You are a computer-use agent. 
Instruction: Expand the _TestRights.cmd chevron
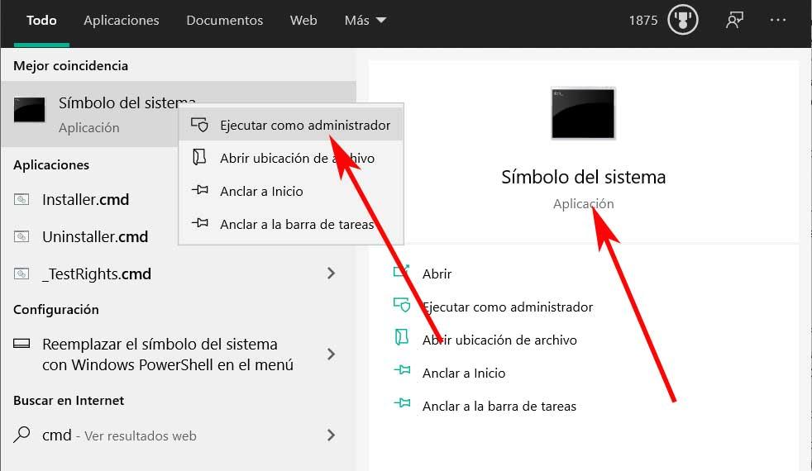click(332, 274)
